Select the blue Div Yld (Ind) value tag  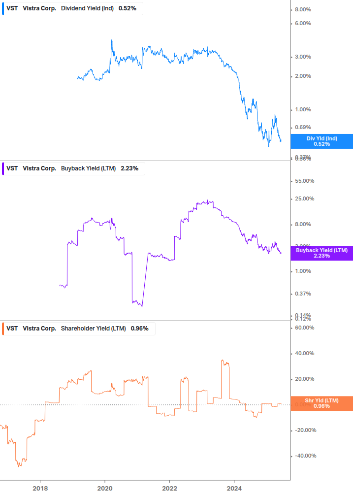click(322, 141)
